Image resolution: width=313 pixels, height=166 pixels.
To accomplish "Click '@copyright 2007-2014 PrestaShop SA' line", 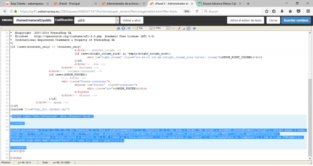I will point(43,33).
